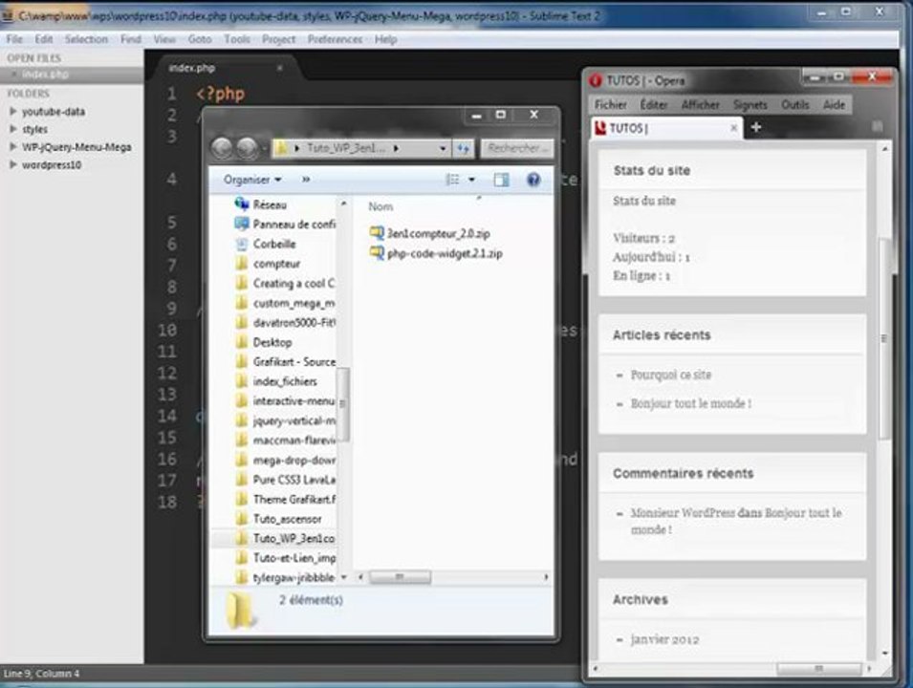Open Opera Signets menu
913x688 pixels.
click(750, 105)
